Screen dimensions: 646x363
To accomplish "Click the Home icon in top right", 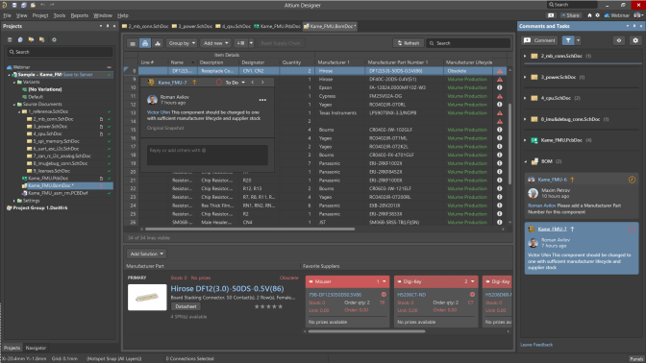I will click(x=589, y=15).
